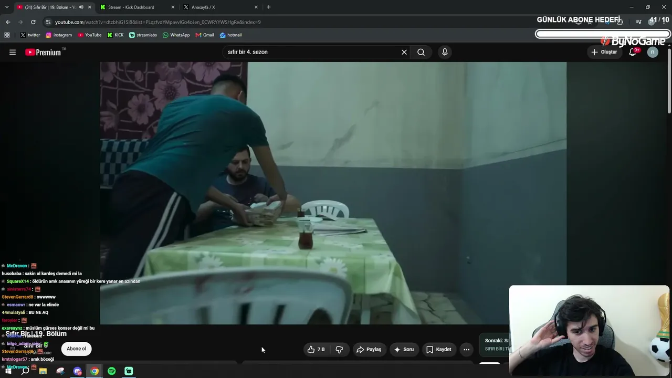The height and width of the screenshot is (378, 672).
Task: Open Discord from taskbar
Action: point(78,371)
